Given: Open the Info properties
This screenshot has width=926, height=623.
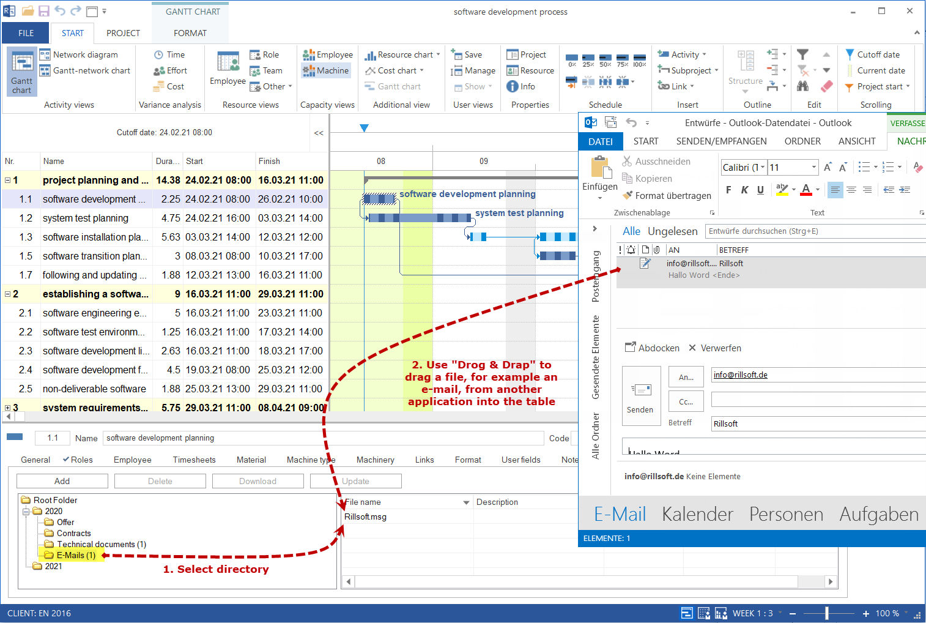Looking at the screenshot, I should (520, 86).
